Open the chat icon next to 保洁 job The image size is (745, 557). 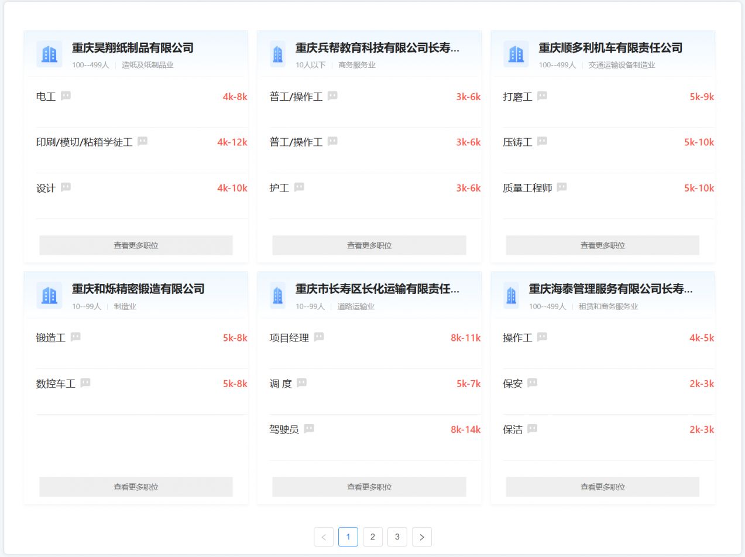[x=532, y=428]
